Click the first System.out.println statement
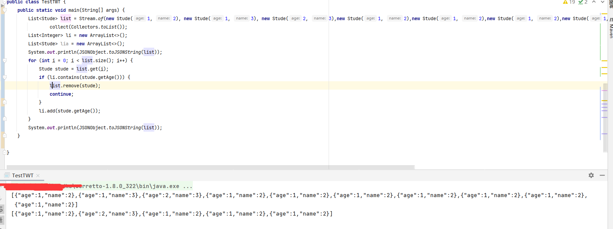The height and width of the screenshot is (229, 613). click(x=95, y=52)
